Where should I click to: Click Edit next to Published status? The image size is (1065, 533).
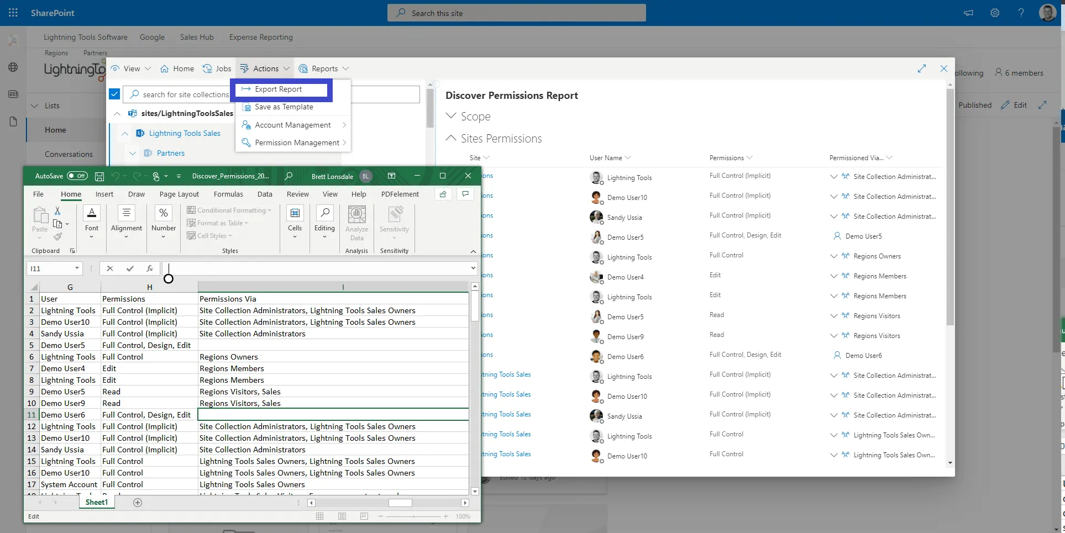(x=1015, y=104)
